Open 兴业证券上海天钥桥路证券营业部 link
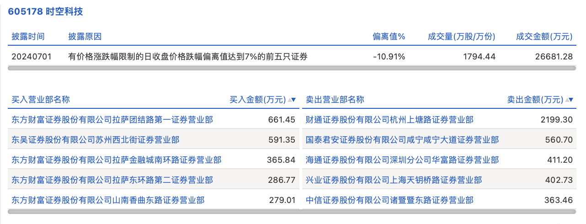This screenshot has height=224, width=586. (x=394, y=180)
